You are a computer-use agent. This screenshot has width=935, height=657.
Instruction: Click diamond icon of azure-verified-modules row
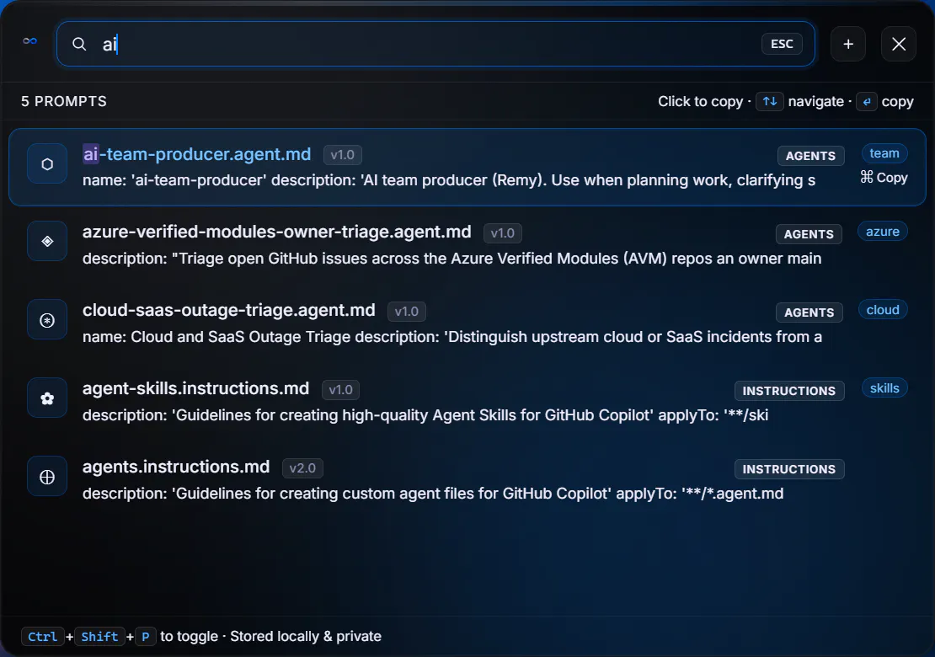47,242
